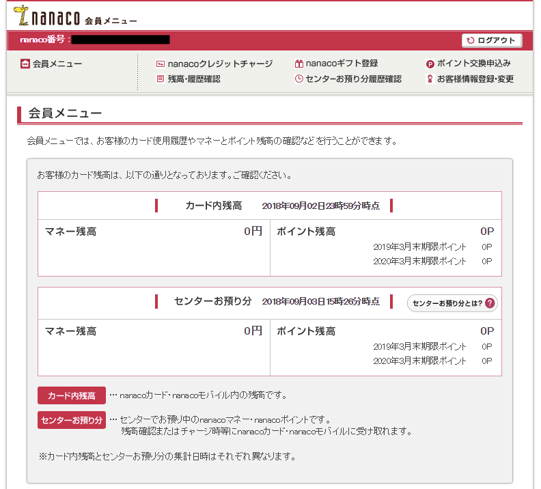Open the センターお預り分とは? help button
The height and width of the screenshot is (489, 541).
coord(452,303)
